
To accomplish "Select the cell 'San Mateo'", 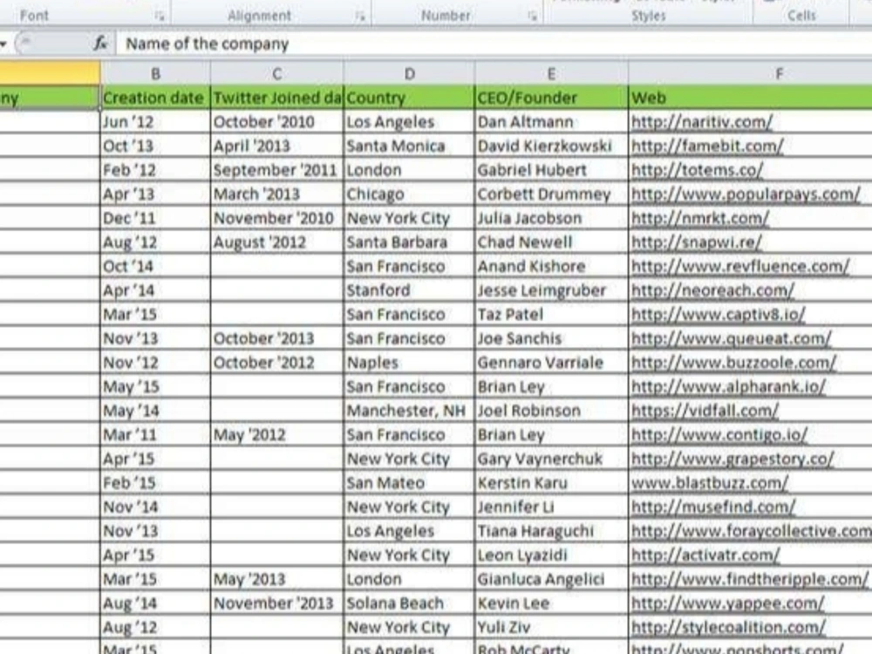I will click(x=409, y=483).
